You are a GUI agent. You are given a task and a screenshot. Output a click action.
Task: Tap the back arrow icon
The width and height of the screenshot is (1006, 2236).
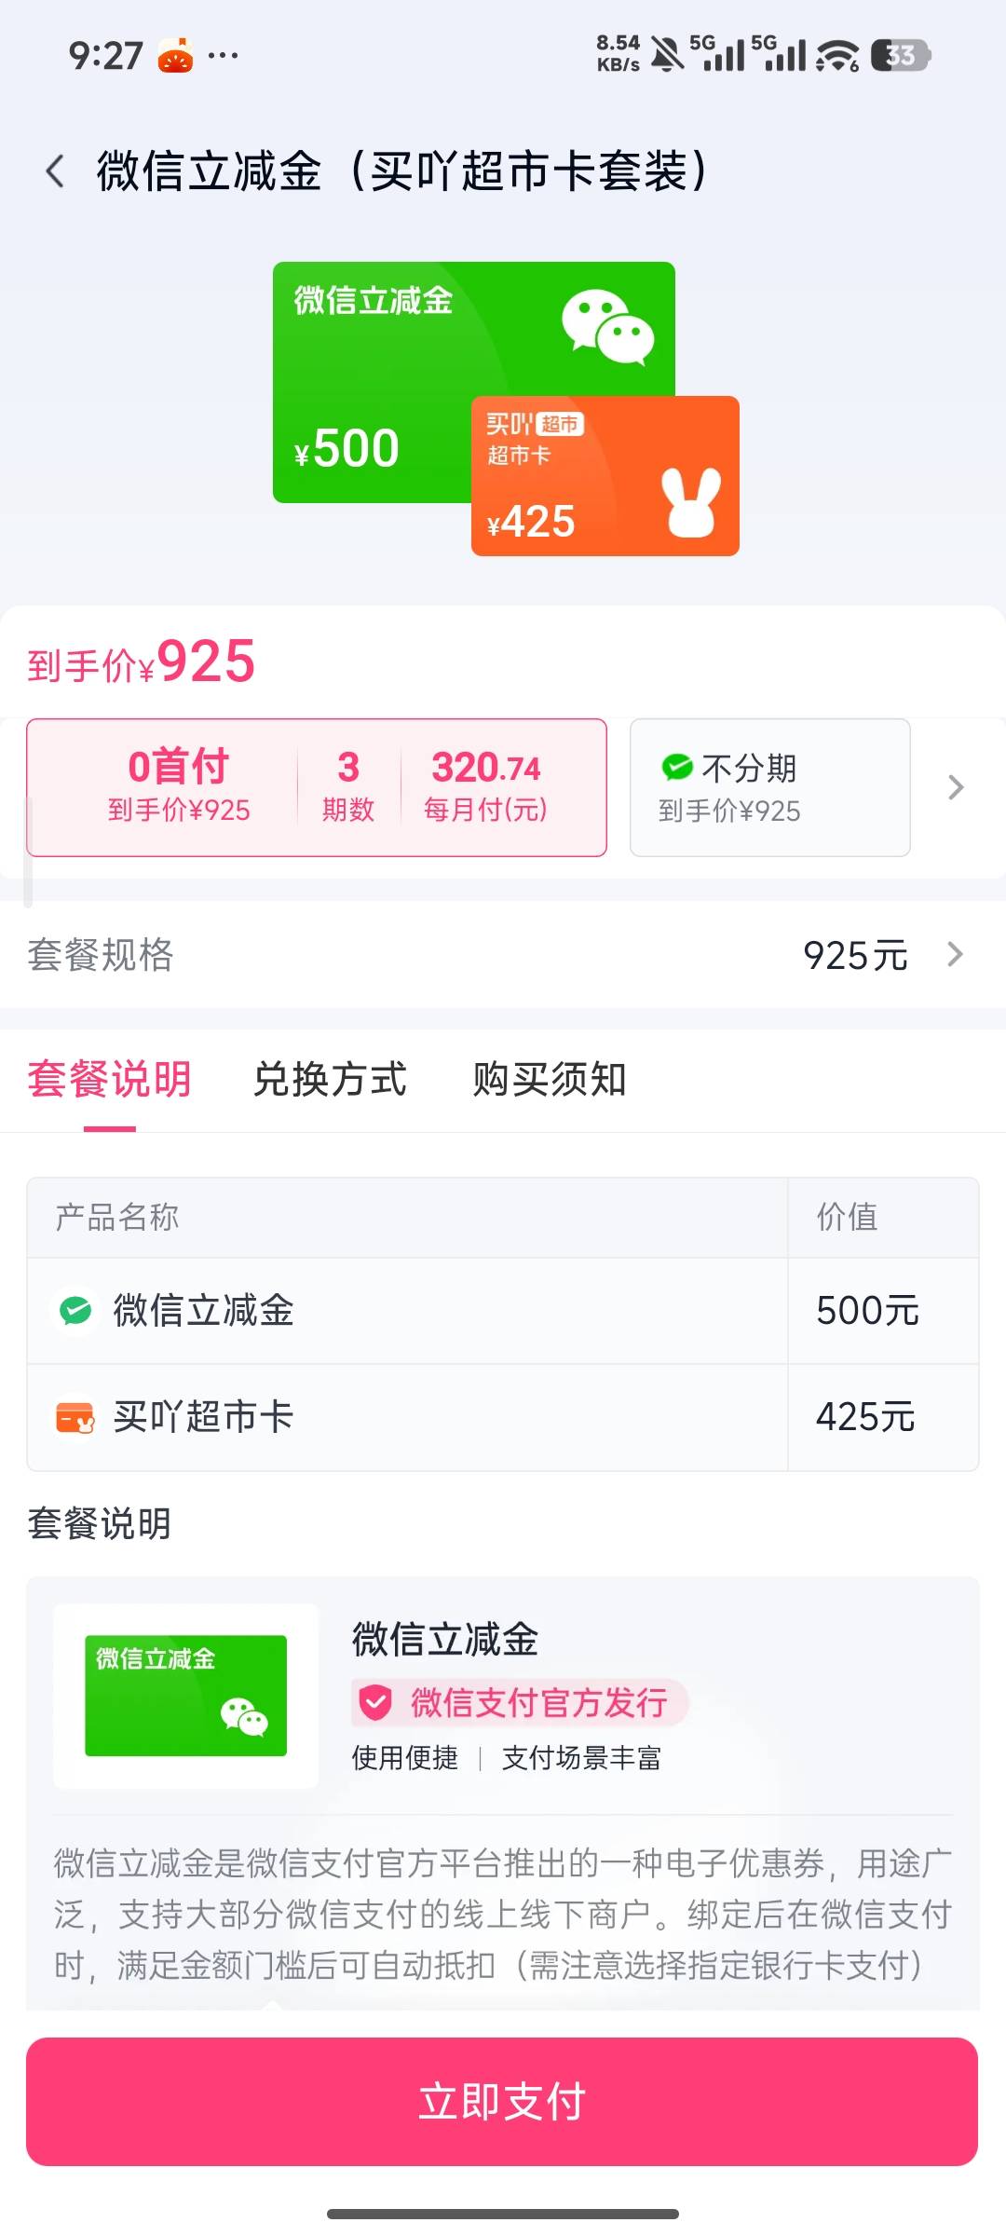[x=56, y=171]
